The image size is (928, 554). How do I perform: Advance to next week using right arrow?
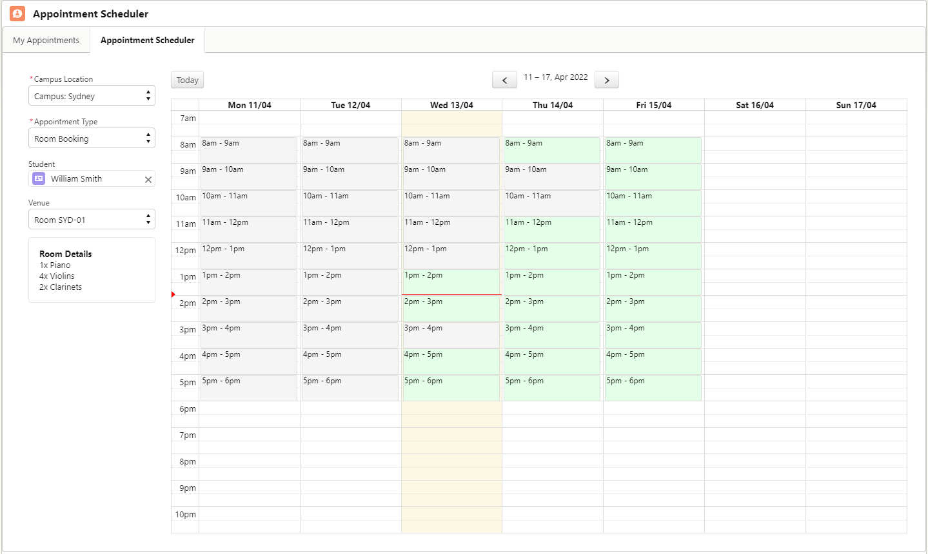click(x=606, y=80)
